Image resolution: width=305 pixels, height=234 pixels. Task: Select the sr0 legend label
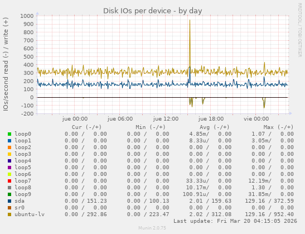20,208
